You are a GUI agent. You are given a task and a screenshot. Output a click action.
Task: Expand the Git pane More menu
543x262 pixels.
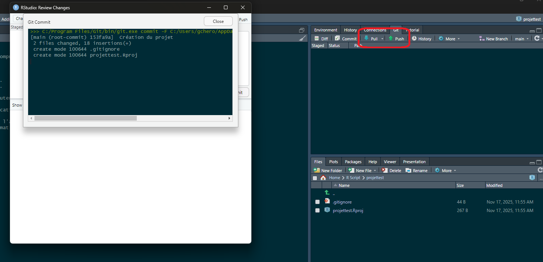[x=449, y=39]
